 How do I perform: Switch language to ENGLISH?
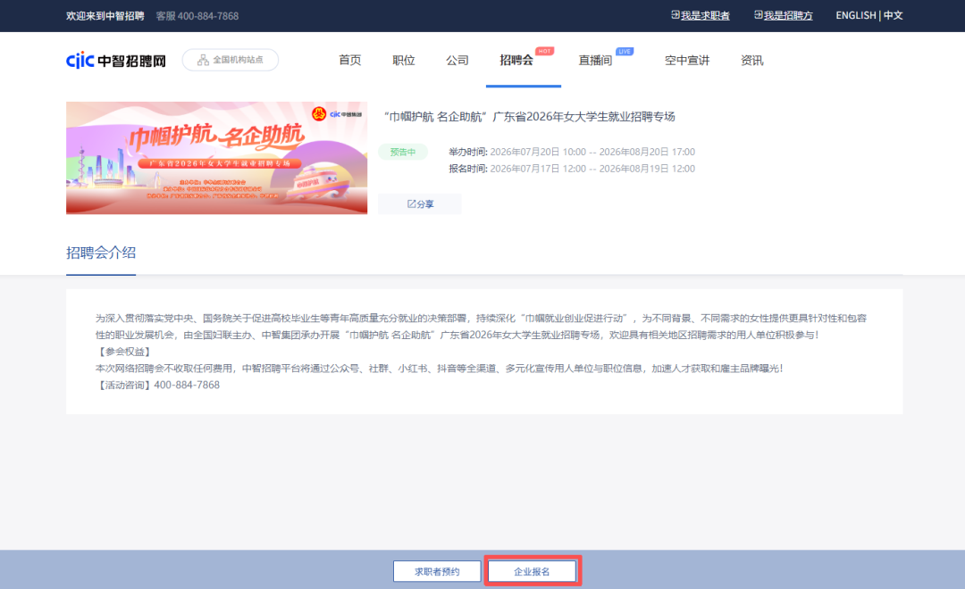[855, 15]
